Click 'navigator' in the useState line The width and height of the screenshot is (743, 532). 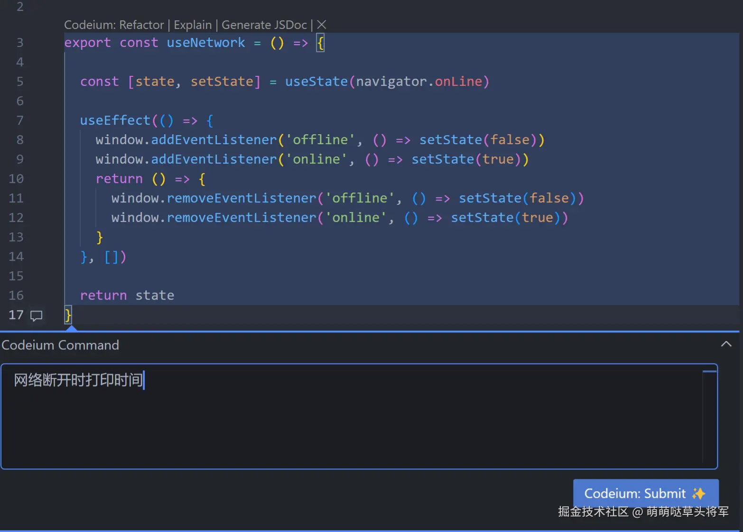point(391,82)
